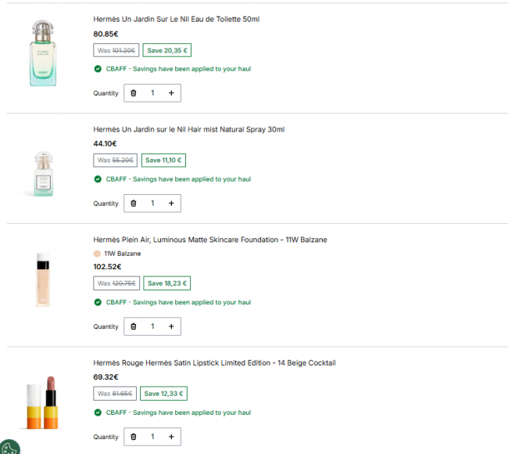Trash the Plein Air Foundation item

pyautogui.click(x=134, y=326)
